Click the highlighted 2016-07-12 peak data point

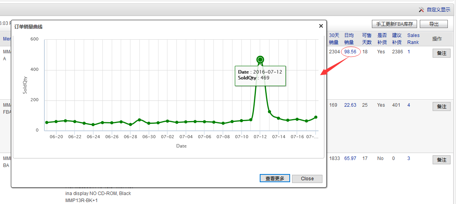tap(260, 60)
